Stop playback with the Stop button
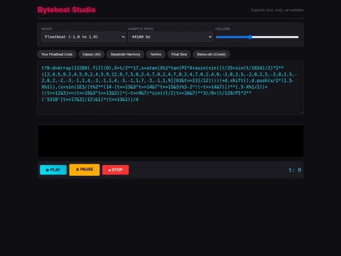Screen dimensions: 341x256 click(x=116, y=170)
